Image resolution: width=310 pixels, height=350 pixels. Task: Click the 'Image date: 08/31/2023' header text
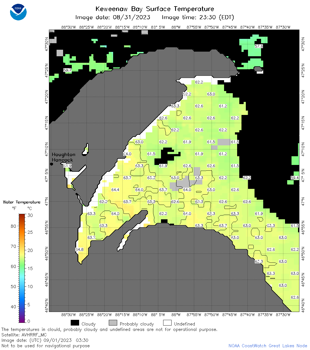point(113,17)
